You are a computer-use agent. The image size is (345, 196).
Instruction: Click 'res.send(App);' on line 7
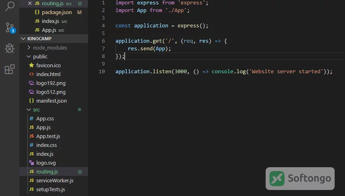(x=149, y=49)
